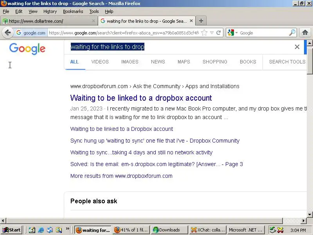
Task: Switch to '41% of 1 fil...' taskbar window
Action: (x=131, y=230)
